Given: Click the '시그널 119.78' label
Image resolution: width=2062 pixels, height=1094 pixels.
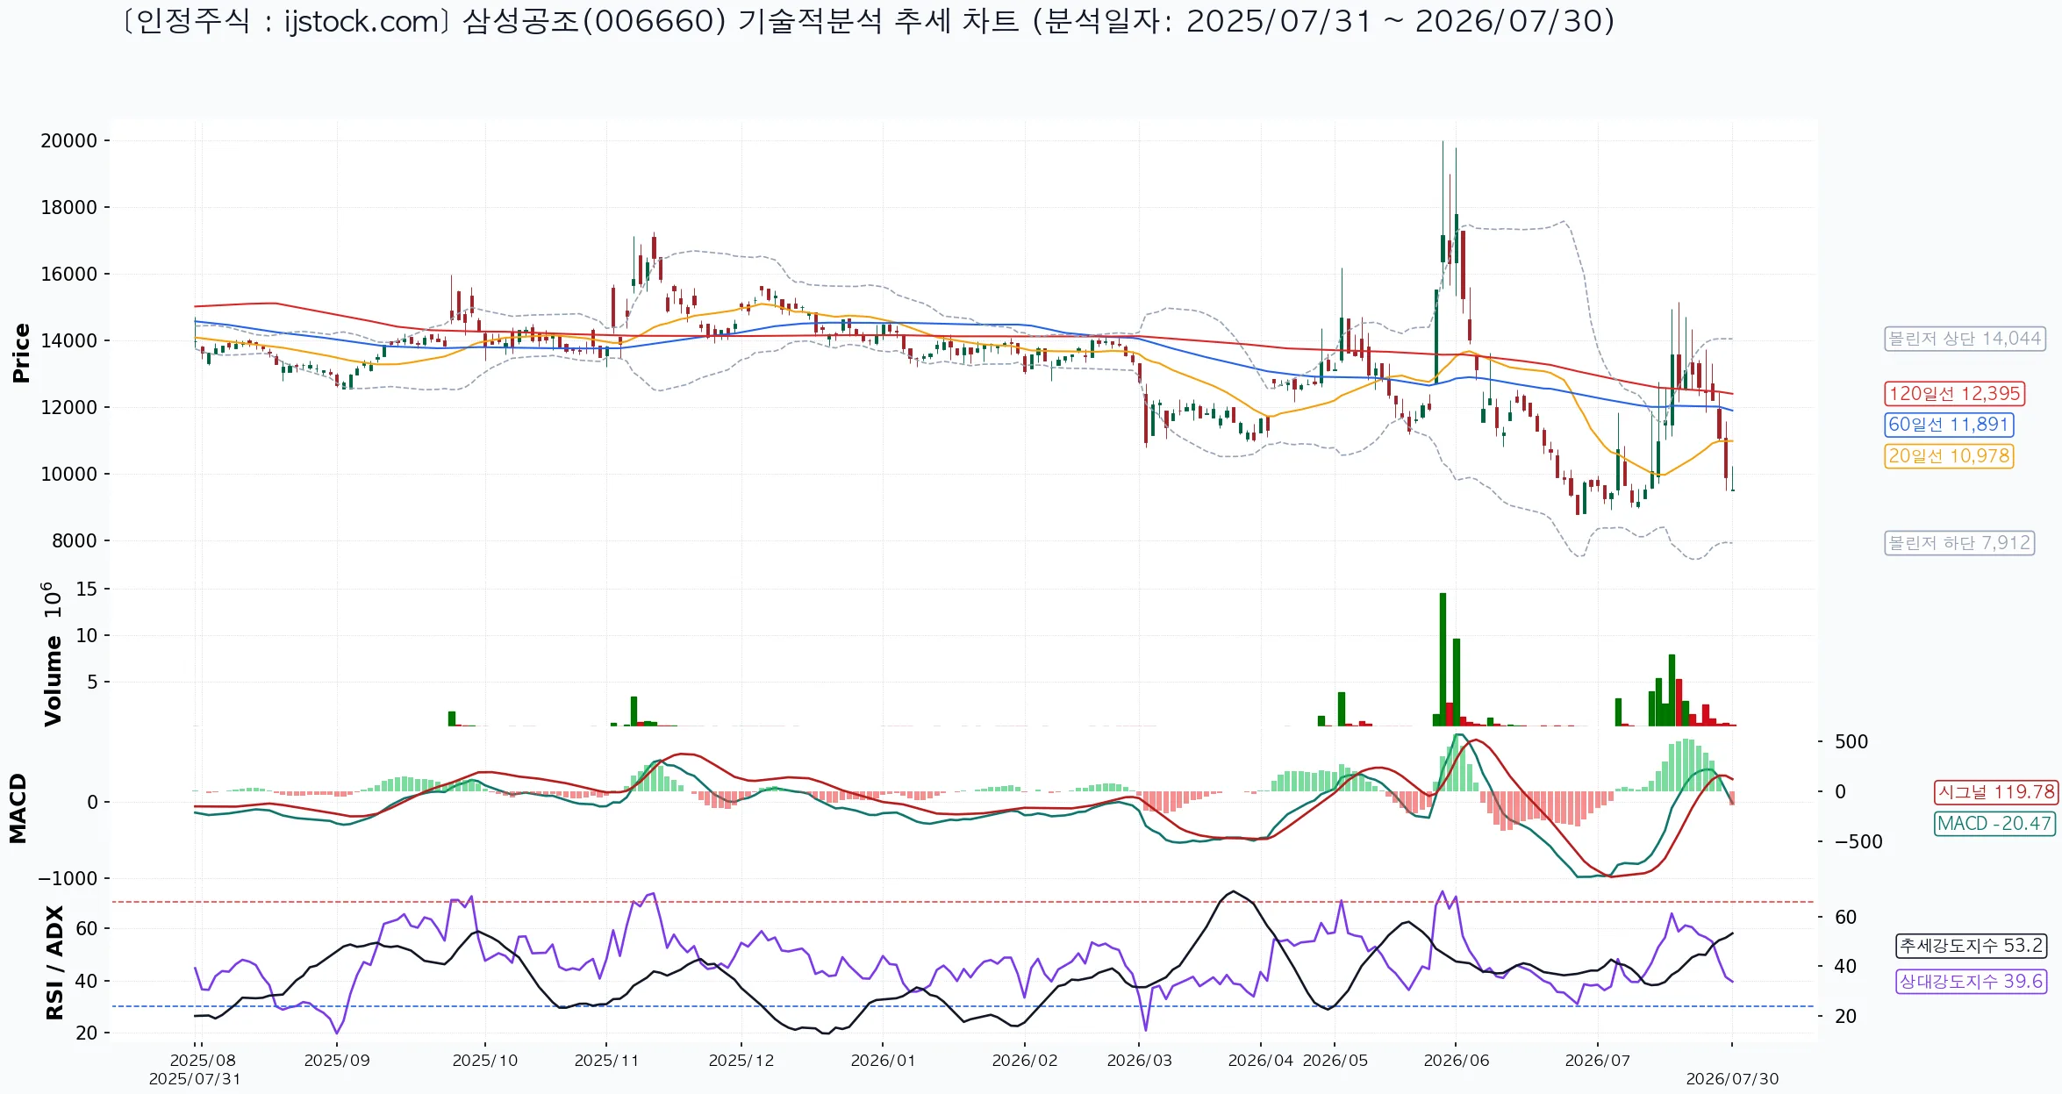Looking at the screenshot, I should pyautogui.click(x=1995, y=792).
